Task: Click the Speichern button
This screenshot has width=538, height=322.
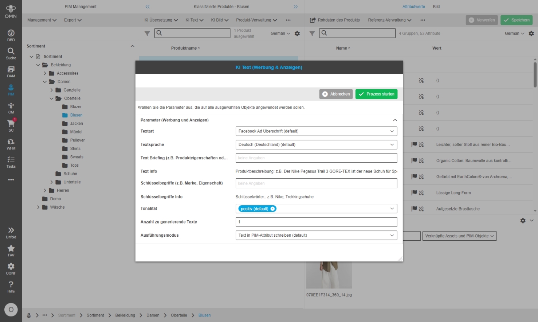Action: pos(517,20)
